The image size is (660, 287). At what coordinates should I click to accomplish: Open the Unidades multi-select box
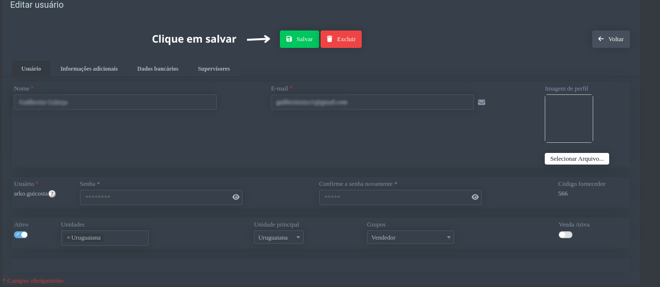[x=125, y=238]
